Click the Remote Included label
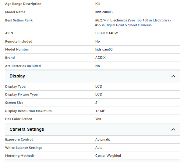Screen dimensions: 180x162 click(19, 41)
